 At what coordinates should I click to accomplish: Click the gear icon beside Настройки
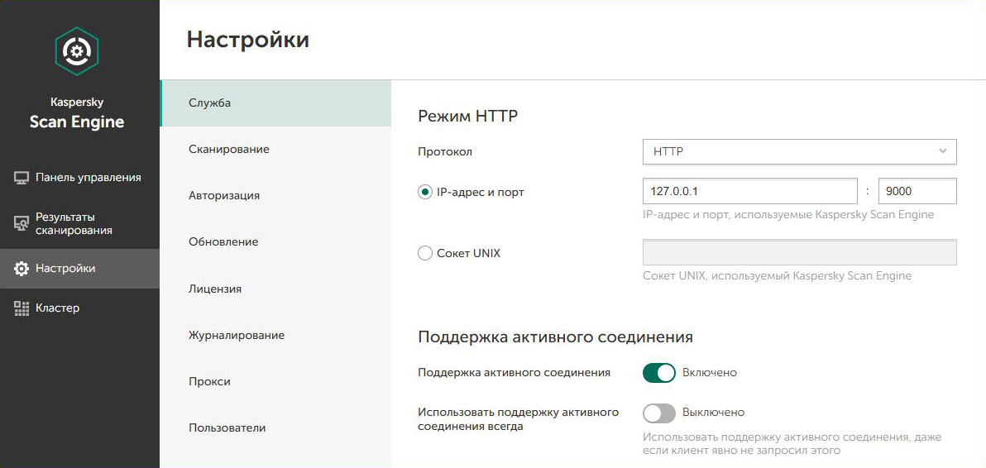22,269
